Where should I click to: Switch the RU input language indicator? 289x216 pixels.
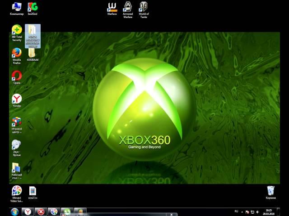coord(236,211)
